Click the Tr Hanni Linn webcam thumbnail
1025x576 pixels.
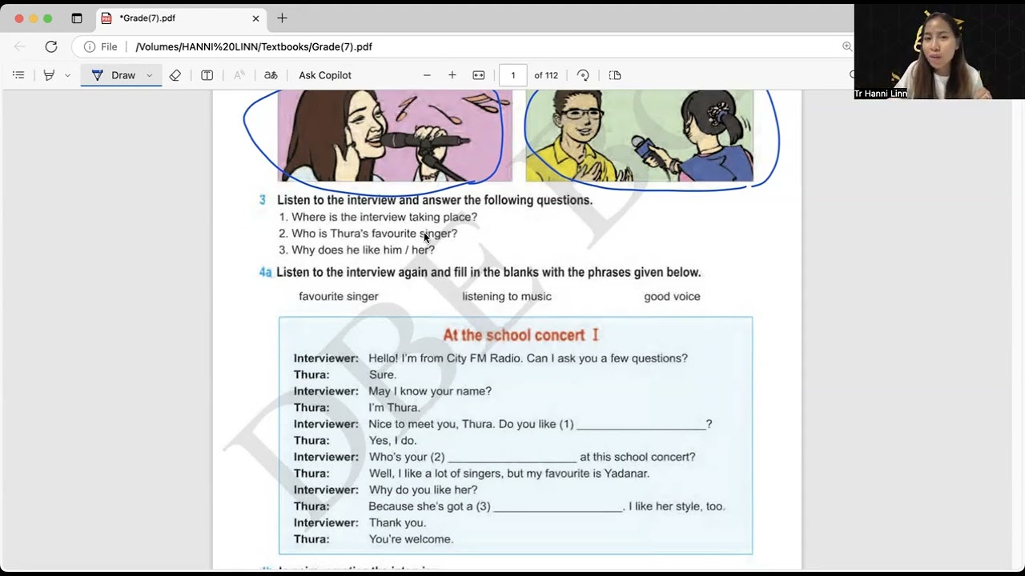click(939, 51)
